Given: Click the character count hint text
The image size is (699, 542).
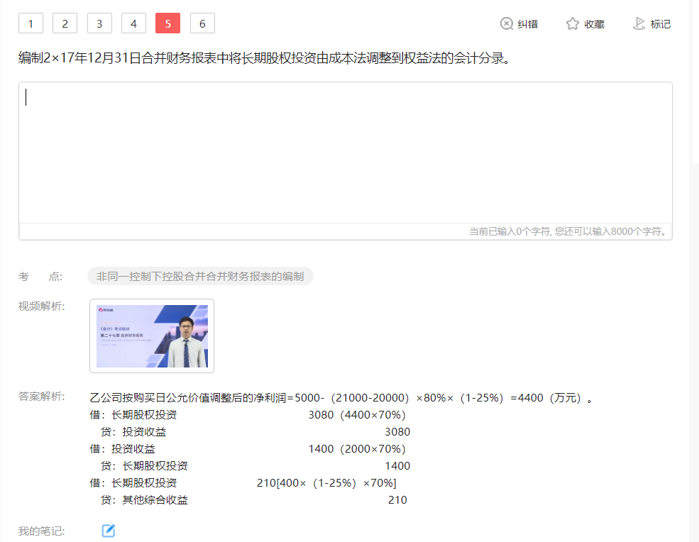Looking at the screenshot, I should [568, 231].
